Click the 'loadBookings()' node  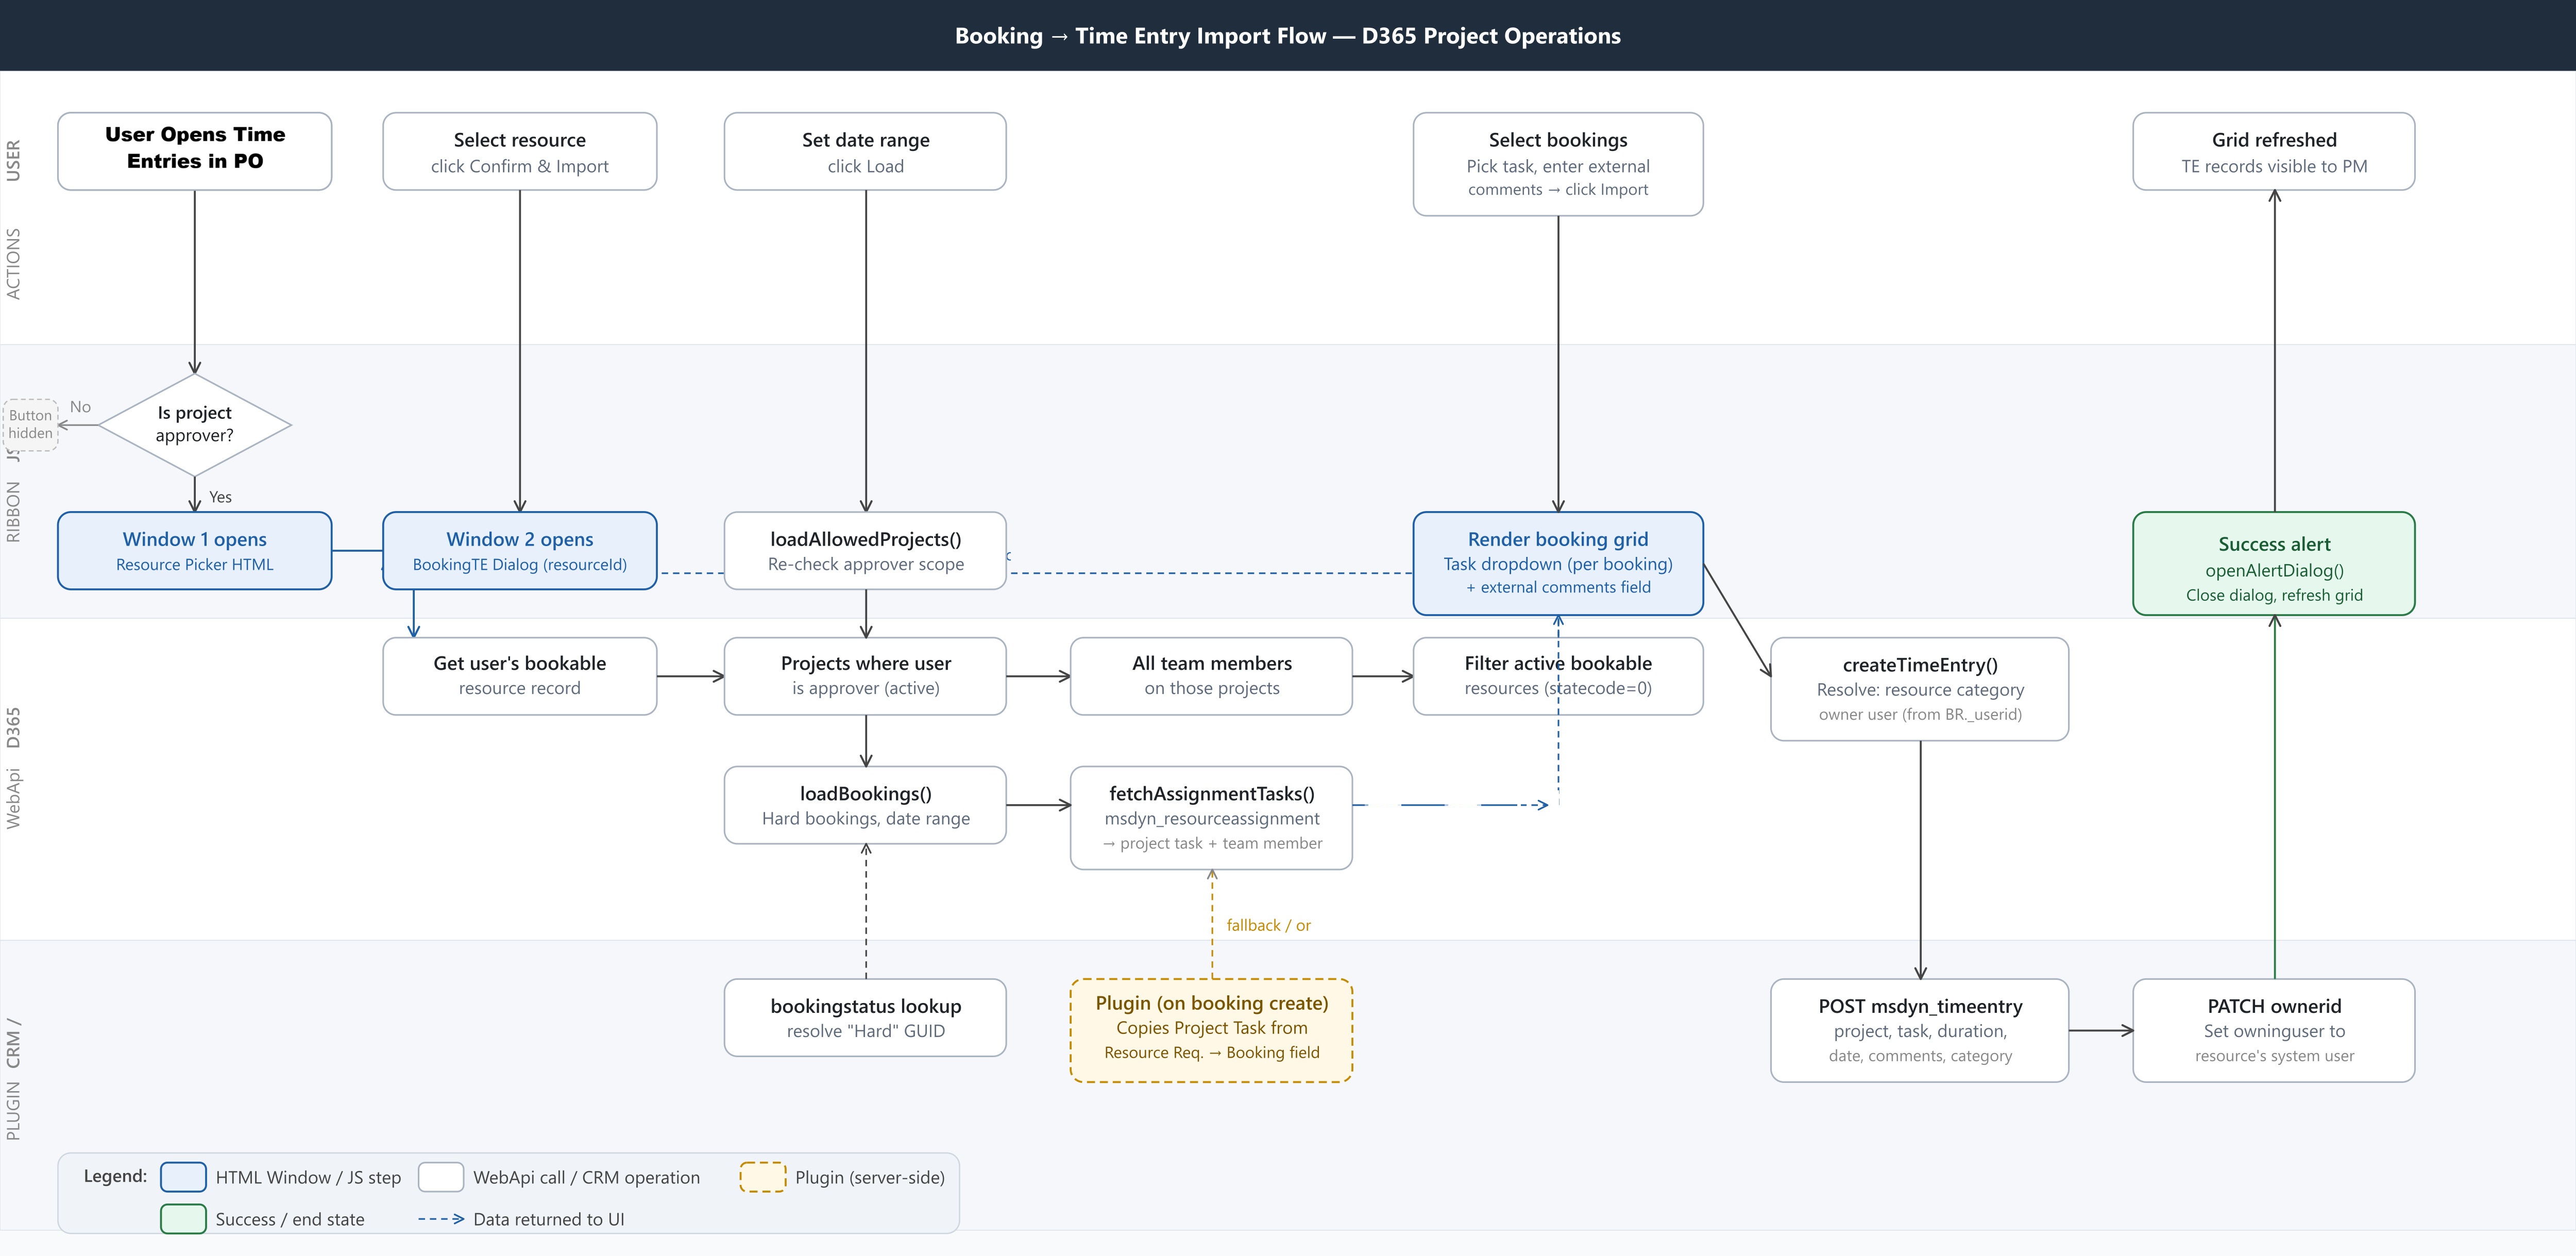(865, 805)
